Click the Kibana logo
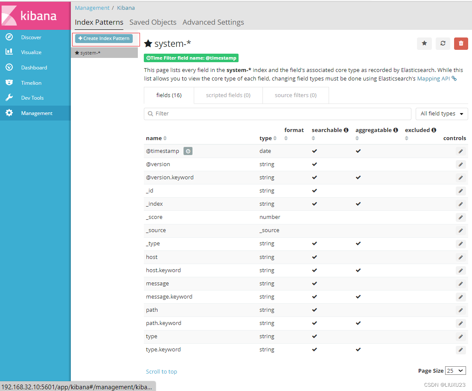 [x=35, y=16]
